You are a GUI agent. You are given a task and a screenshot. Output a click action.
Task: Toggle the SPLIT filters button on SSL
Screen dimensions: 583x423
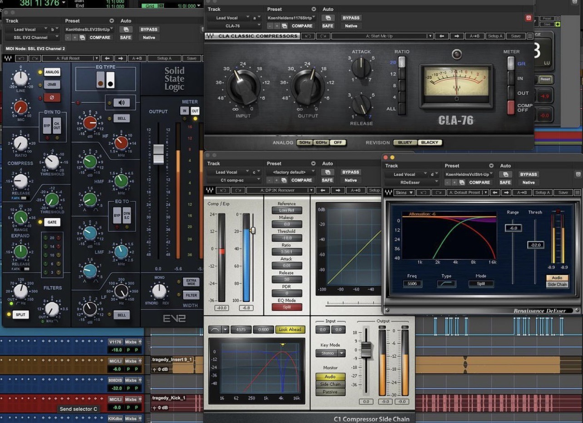pyautogui.click(x=21, y=314)
